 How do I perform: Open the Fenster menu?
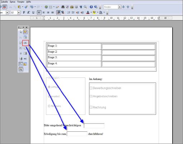pos(21,2)
